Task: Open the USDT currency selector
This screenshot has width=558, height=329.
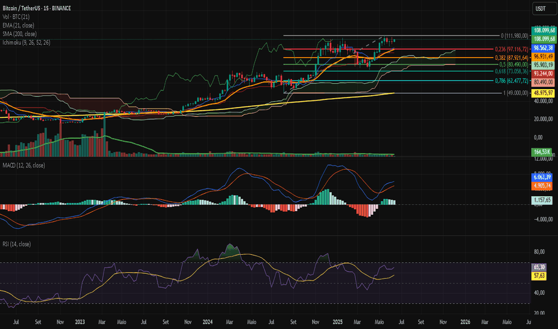Action: coord(544,8)
